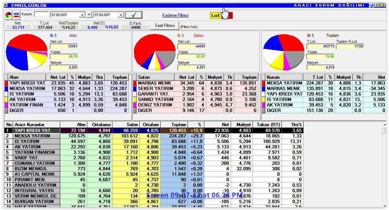Click the T.Lot value 377.454
The image size is (389, 210).
click(x=45, y=27)
